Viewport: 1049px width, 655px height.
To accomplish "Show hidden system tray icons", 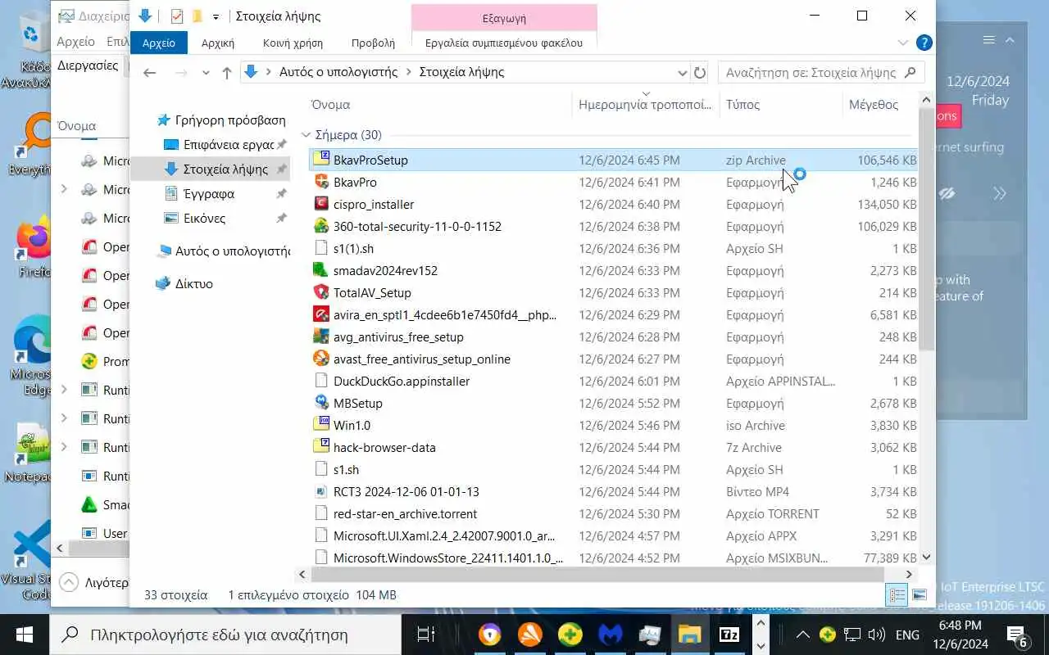I will click(x=803, y=635).
